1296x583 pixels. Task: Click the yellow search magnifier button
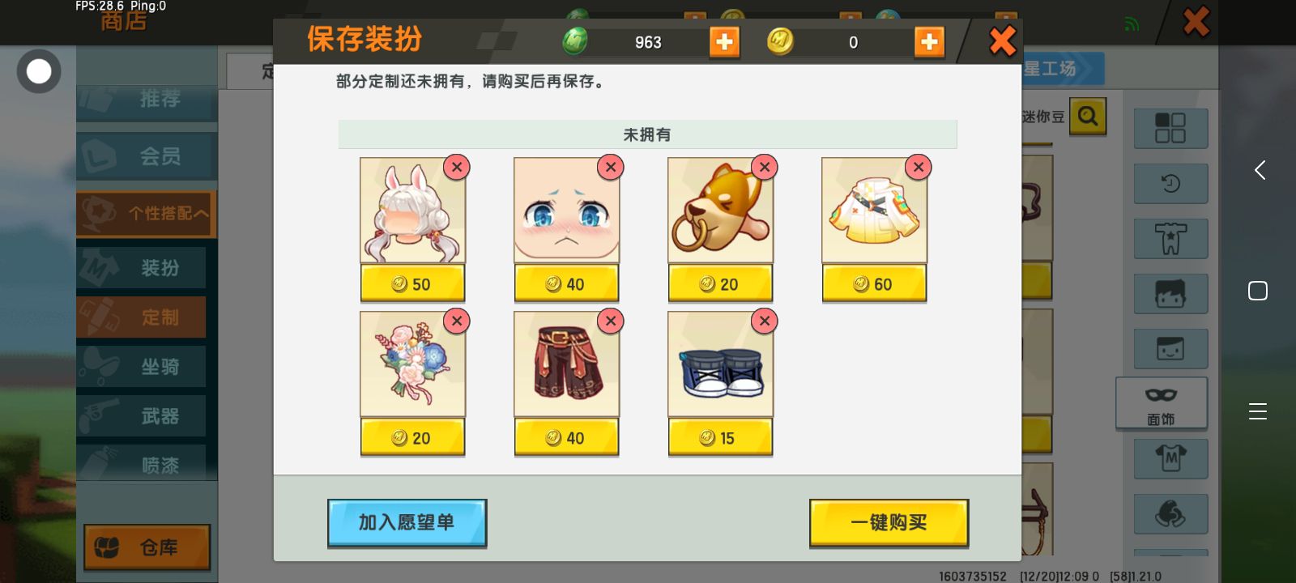tap(1088, 117)
